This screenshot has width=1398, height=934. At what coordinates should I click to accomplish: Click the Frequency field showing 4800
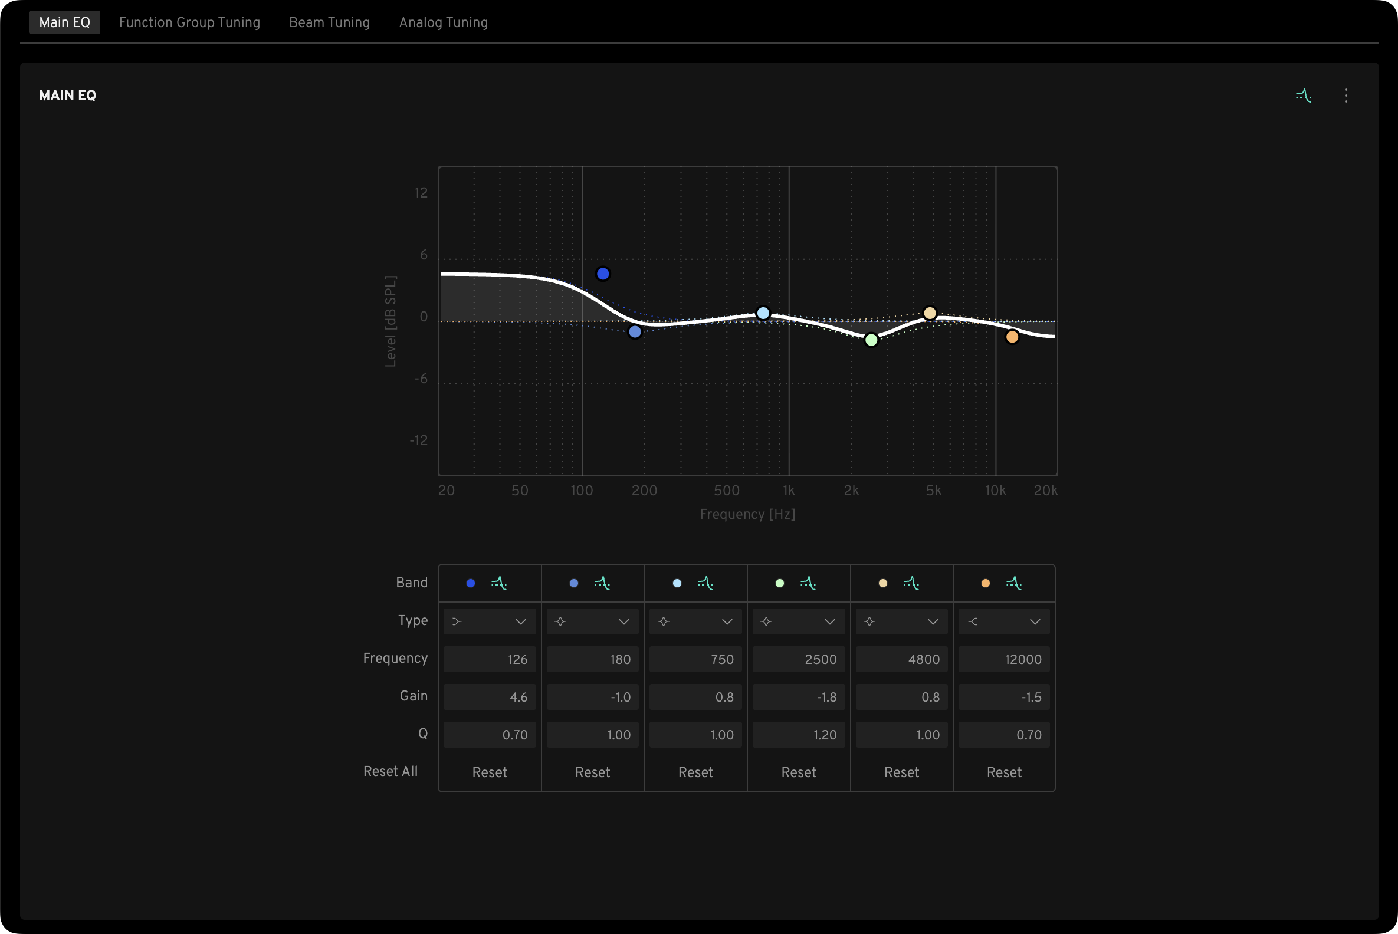(901, 659)
